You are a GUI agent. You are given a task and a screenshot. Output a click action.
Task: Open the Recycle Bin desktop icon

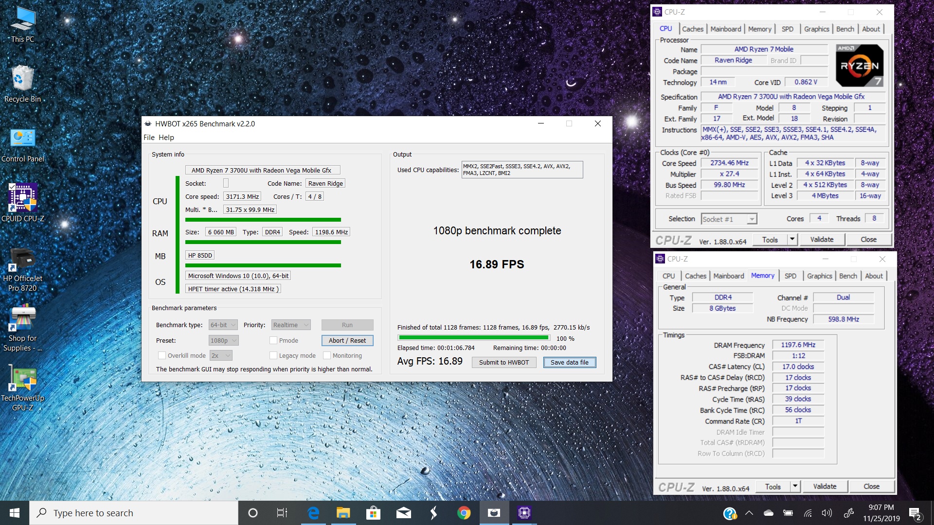[22, 84]
